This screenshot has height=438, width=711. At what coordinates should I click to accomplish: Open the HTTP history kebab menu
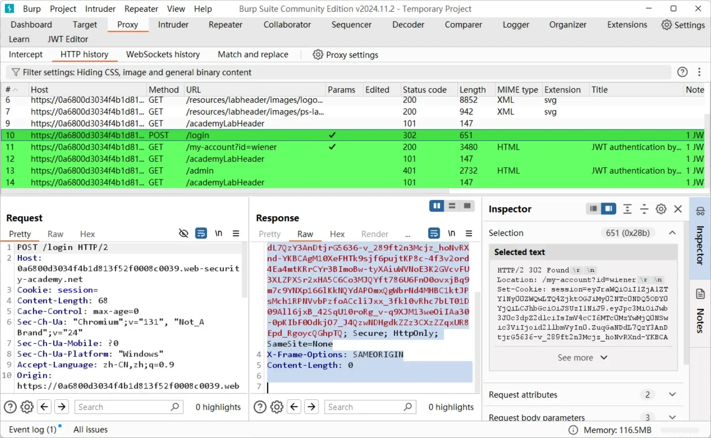pyautogui.click(x=699, y=72)
